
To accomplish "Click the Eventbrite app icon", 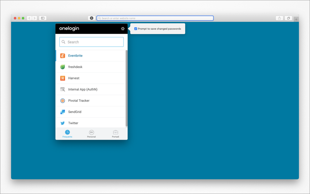I will pos(62,56).
